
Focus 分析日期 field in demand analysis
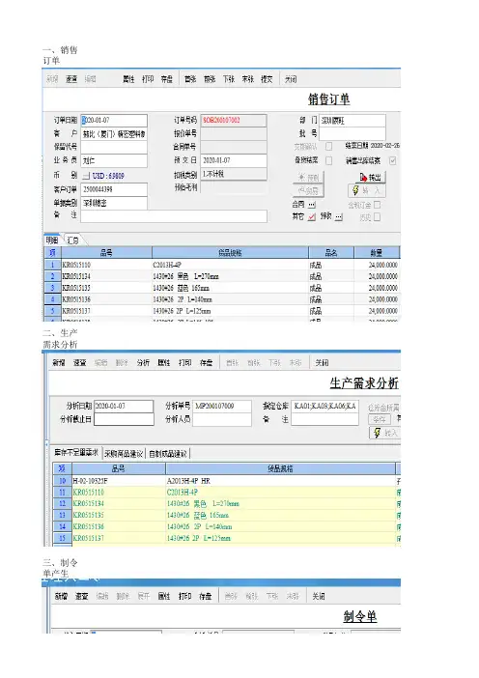pos(124,406)
